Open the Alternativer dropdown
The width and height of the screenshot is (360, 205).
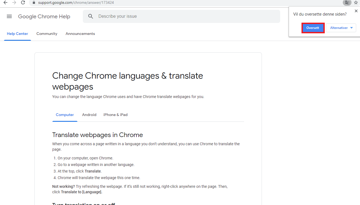[x=341, y=28]
